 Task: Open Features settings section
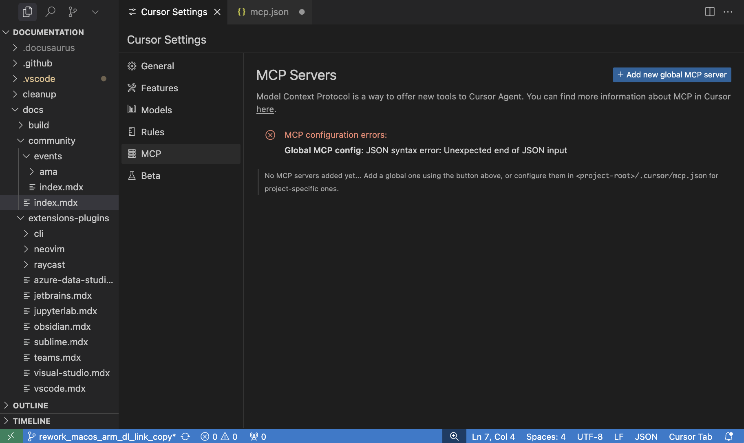(181, 88)
